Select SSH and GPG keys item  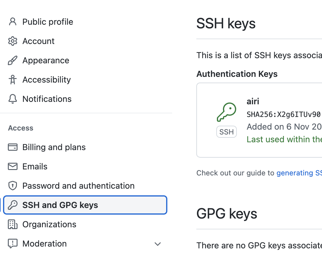pos(60,205)
